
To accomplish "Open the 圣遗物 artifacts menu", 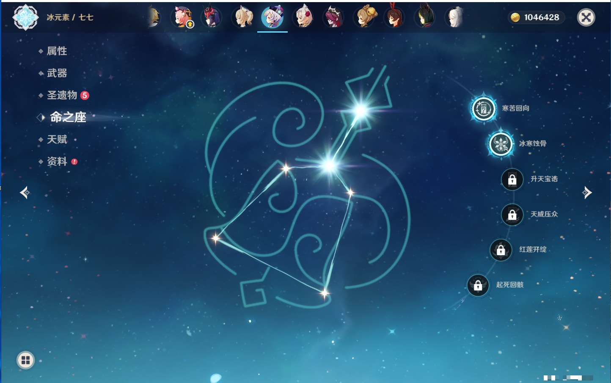I will click(62, 95).
